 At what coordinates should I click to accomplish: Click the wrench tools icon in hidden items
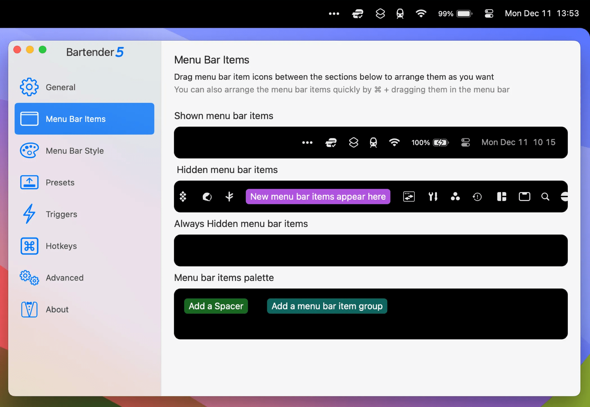(x=433, y=197)
